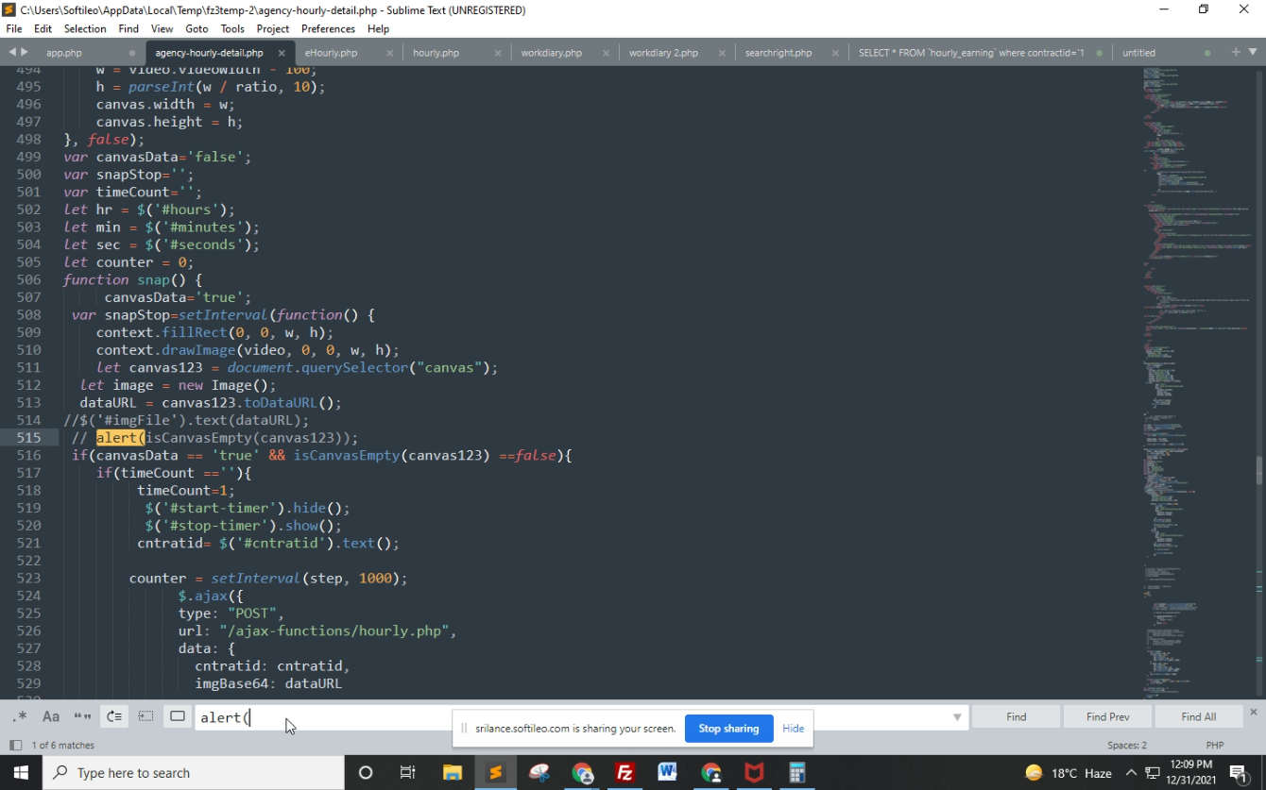This screenshot has width=1266, height=790.
Task: Toggle regular expression search mode
Action: 19,716
